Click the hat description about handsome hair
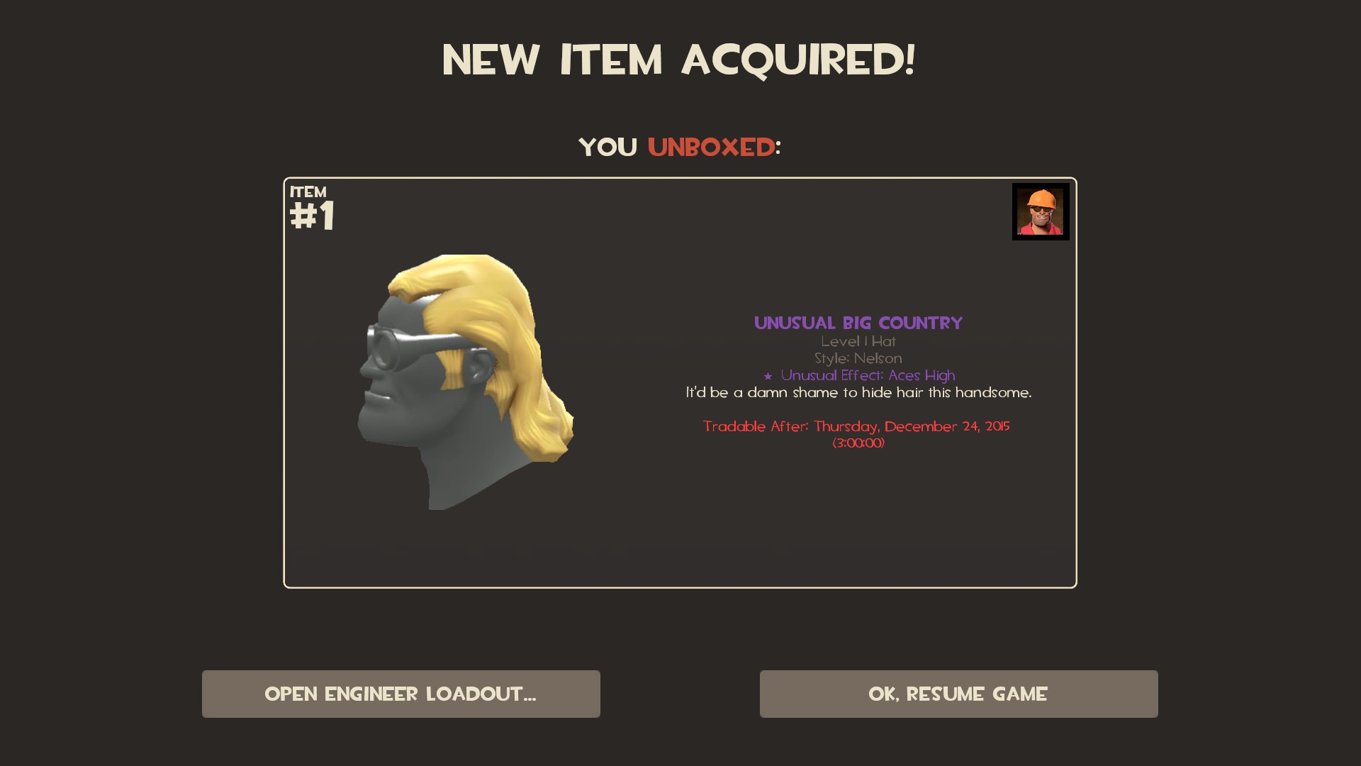The width and height of the screenshot is (1361, 766). (858, 393)
